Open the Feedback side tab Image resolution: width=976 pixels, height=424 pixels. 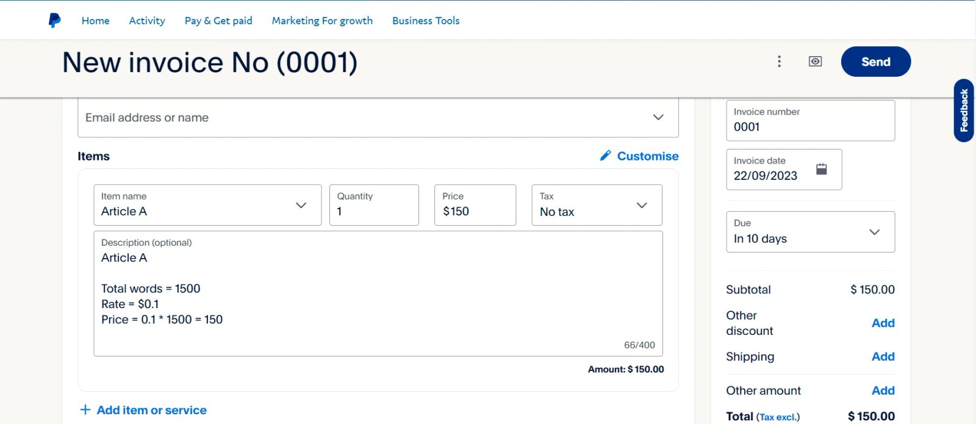coord(964,110)
